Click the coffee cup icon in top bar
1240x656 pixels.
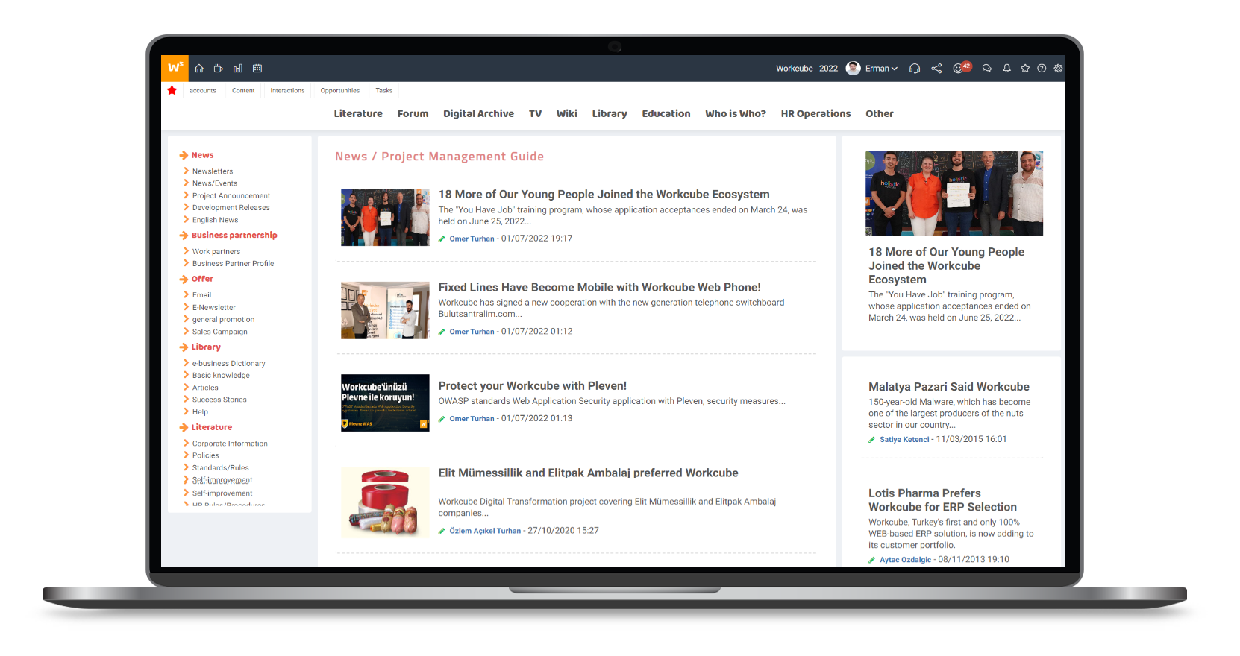(219, 69)
